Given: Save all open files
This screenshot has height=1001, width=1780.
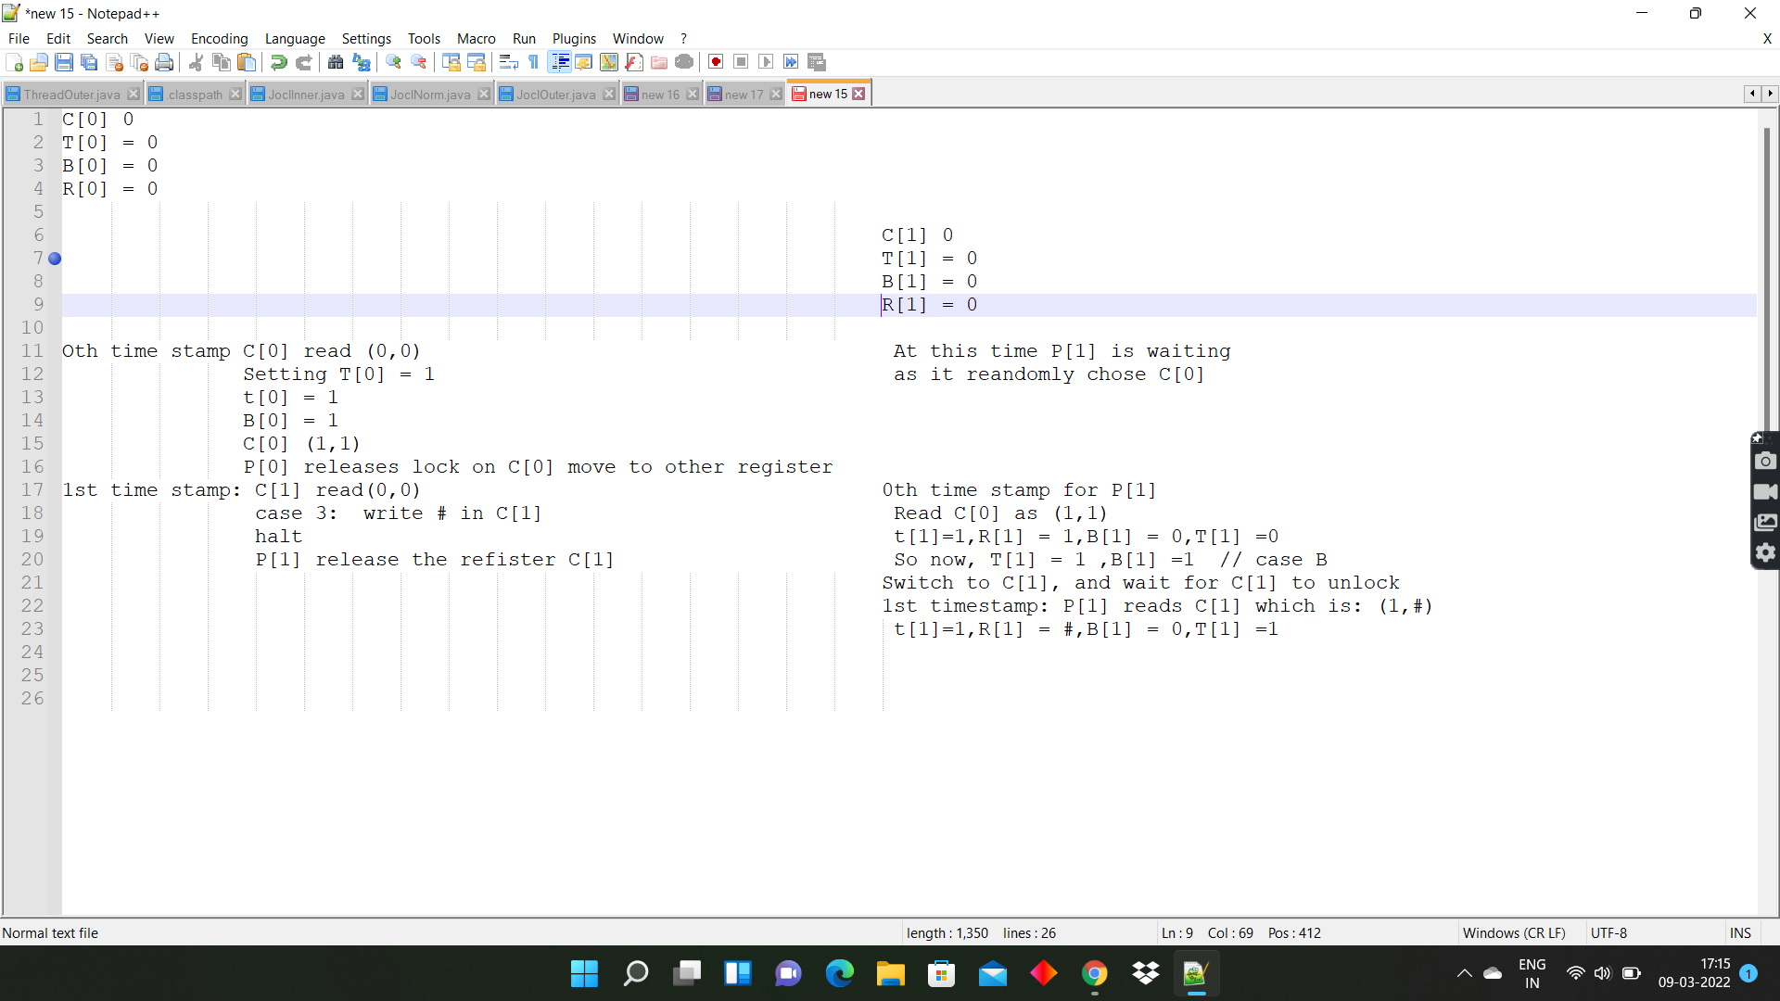Looking at the screenshot, I should point(89,62).
